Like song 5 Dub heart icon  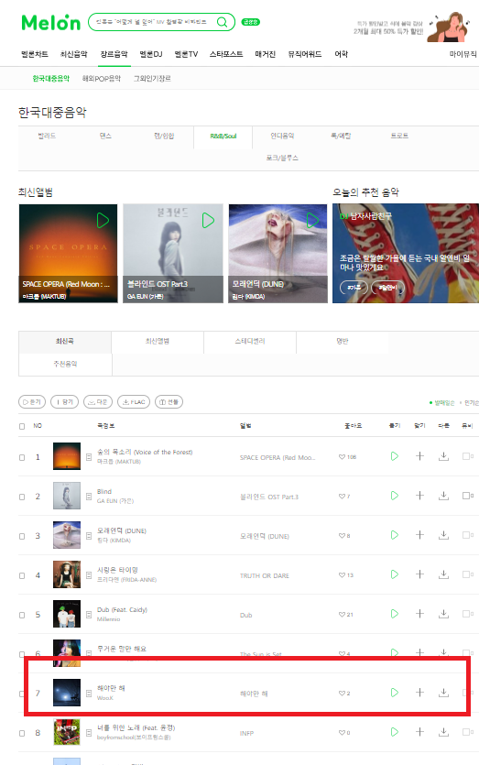342,615
